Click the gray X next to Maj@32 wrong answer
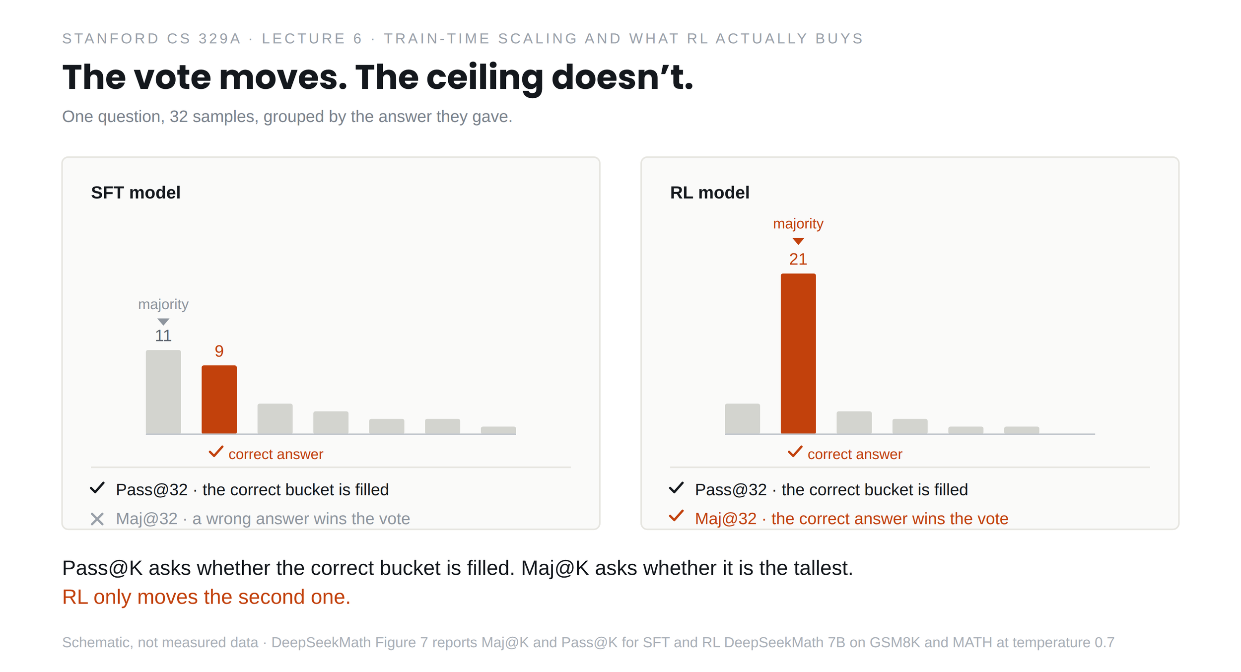This screenshot has height=672, width=1241. coord(97,519)
